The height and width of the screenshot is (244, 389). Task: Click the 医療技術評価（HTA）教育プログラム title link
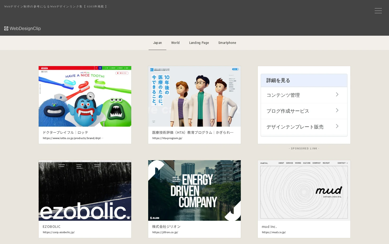[x=193, y=132]
